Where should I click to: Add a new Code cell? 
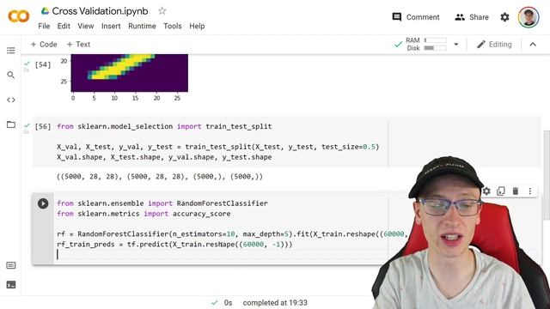click(44, 45)
